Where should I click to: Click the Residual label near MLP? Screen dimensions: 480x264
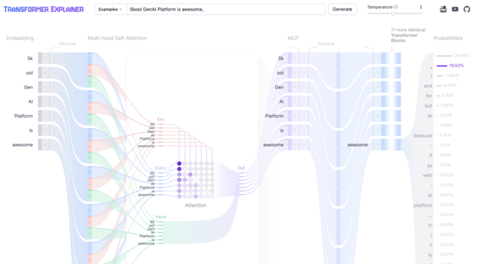pos(326,44)
